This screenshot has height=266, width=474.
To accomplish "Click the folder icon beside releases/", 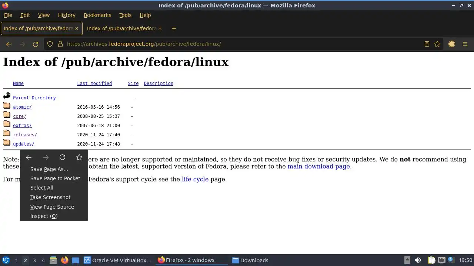I will tap(7, 133).
